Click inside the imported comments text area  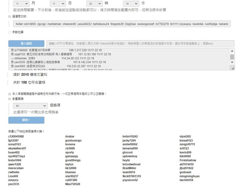point(114,59)
